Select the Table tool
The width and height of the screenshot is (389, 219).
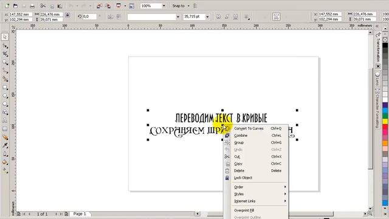click(x=5, y=129)
